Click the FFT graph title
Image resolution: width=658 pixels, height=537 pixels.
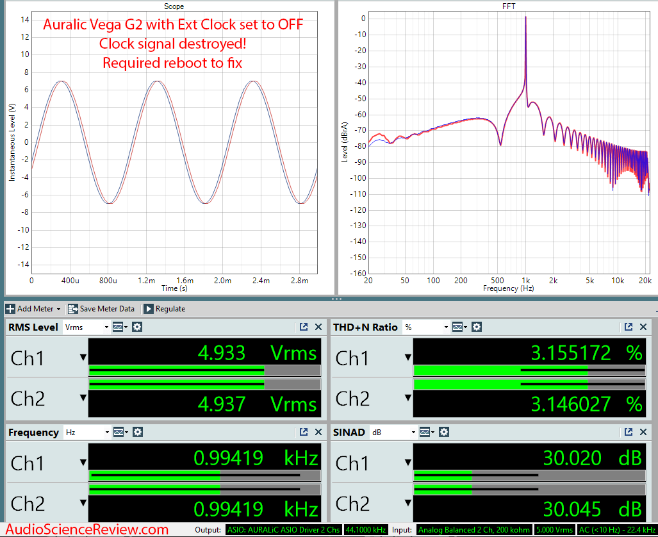[x=509, y=6]
